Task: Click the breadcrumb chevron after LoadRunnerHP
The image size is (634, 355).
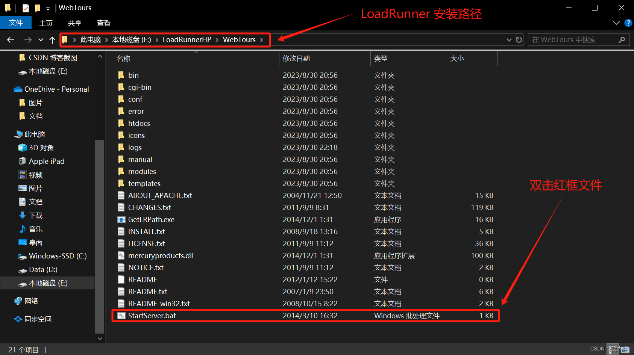Action: point(217,39)
